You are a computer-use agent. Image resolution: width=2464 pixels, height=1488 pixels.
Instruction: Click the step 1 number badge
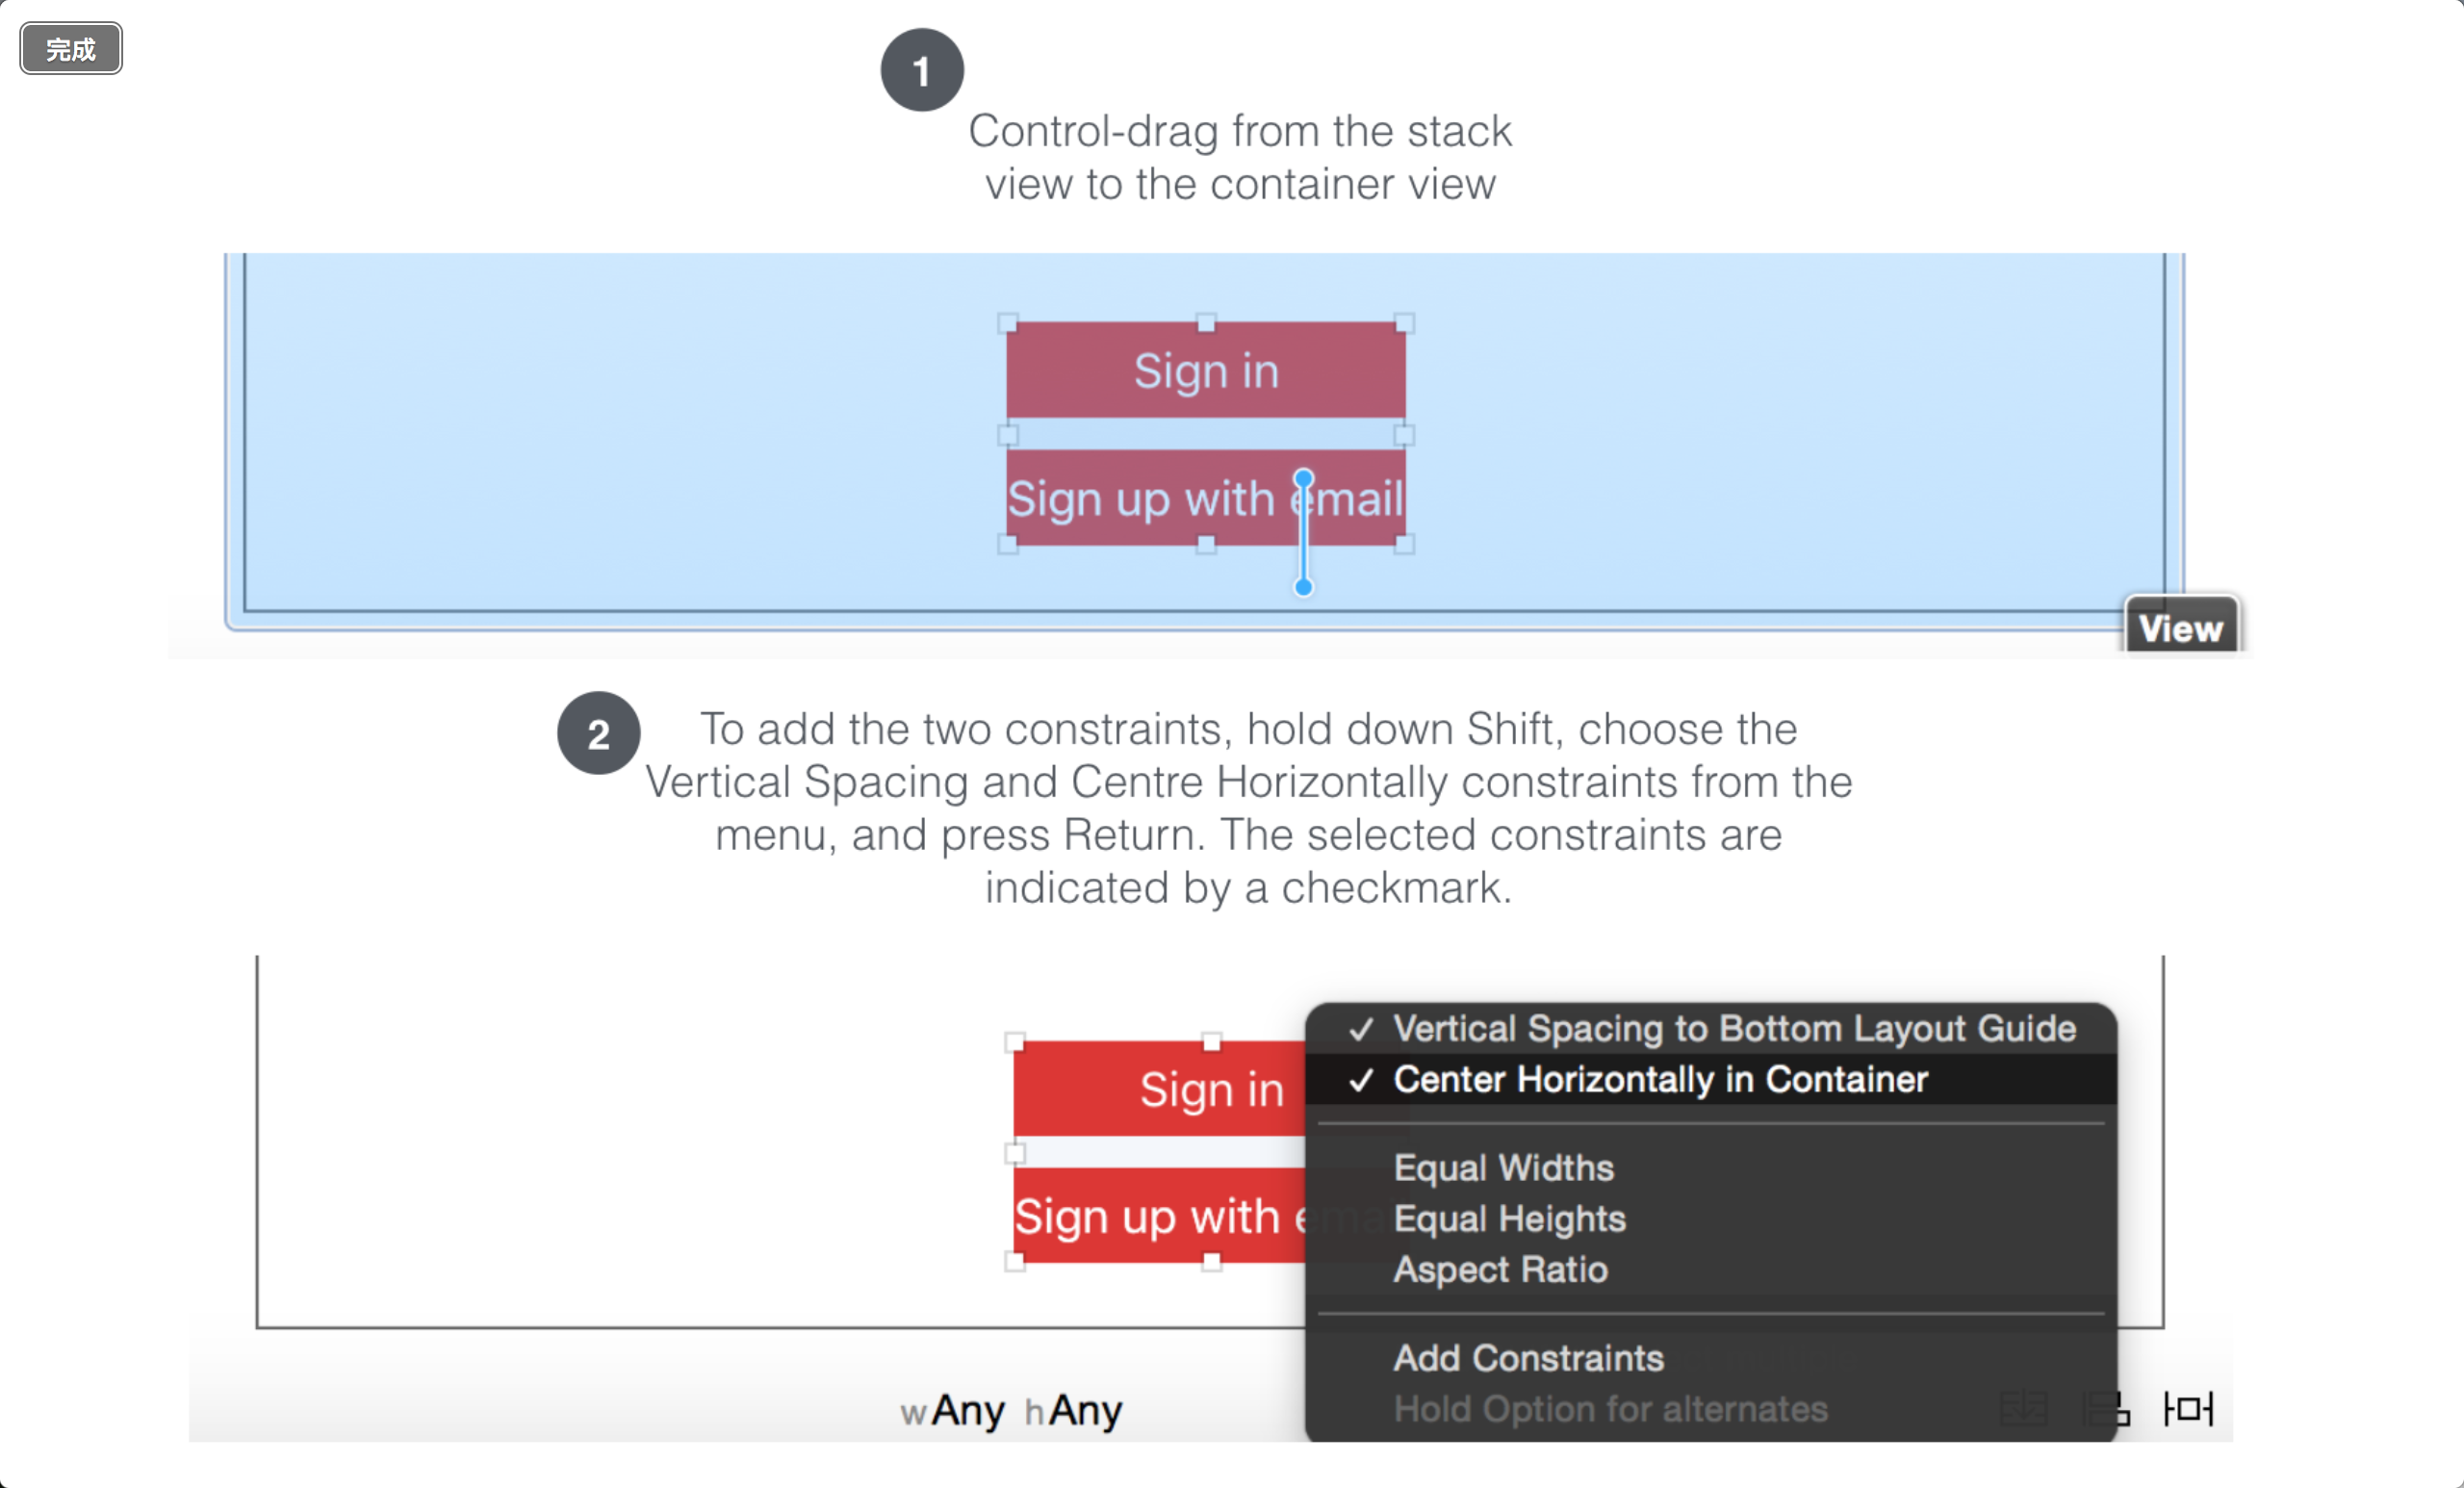922,70
